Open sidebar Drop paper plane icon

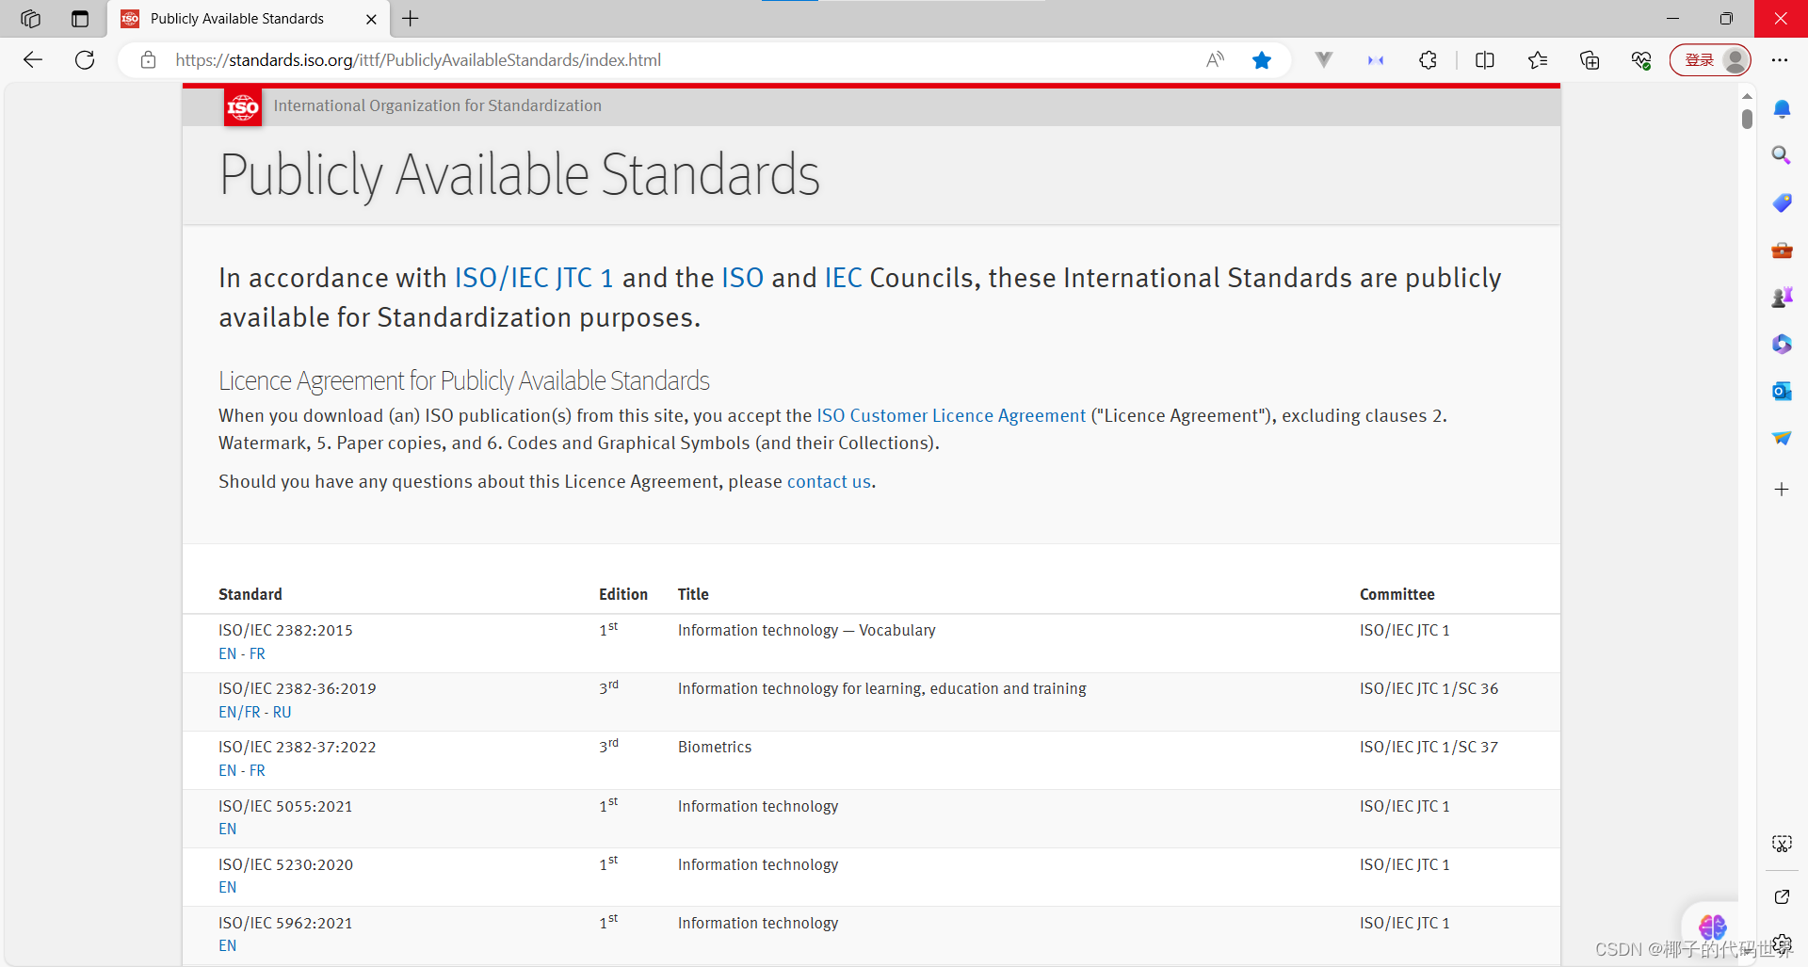(x=1782, y=438)
